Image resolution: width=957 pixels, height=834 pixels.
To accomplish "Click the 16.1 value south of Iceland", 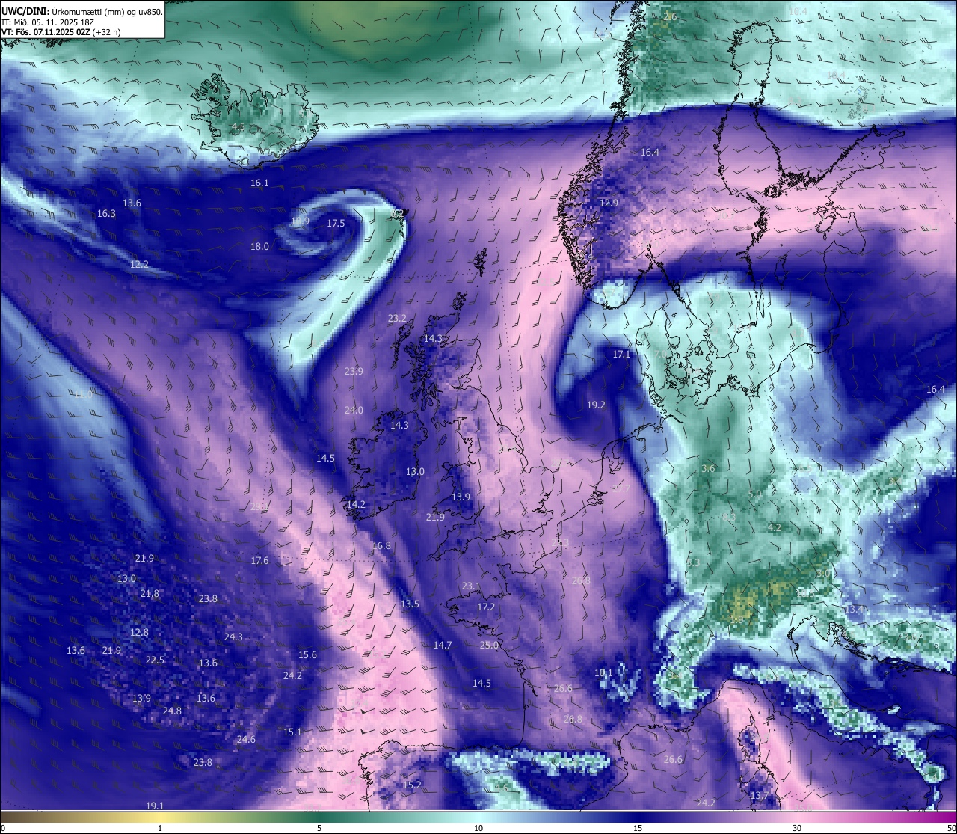I will click(259, 183).
